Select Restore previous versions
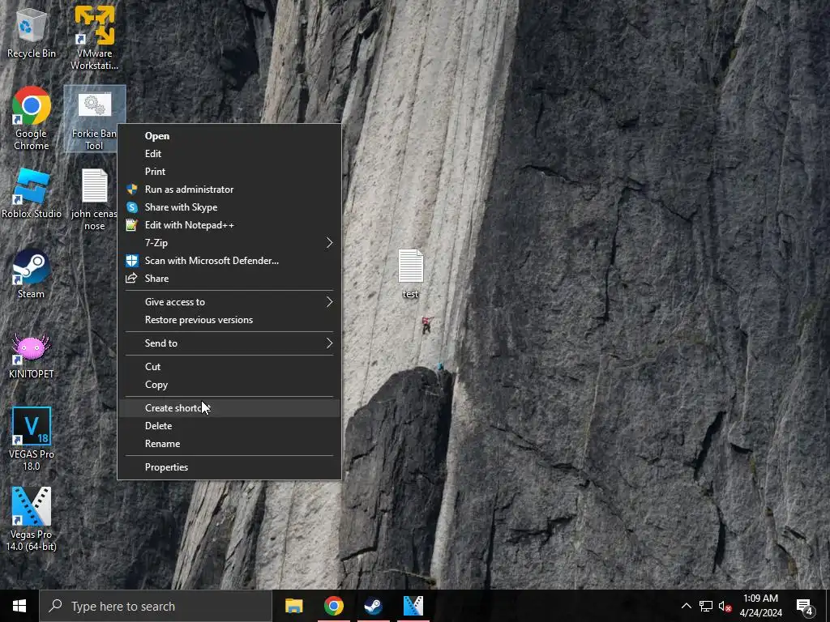 (x=229, y=320)
